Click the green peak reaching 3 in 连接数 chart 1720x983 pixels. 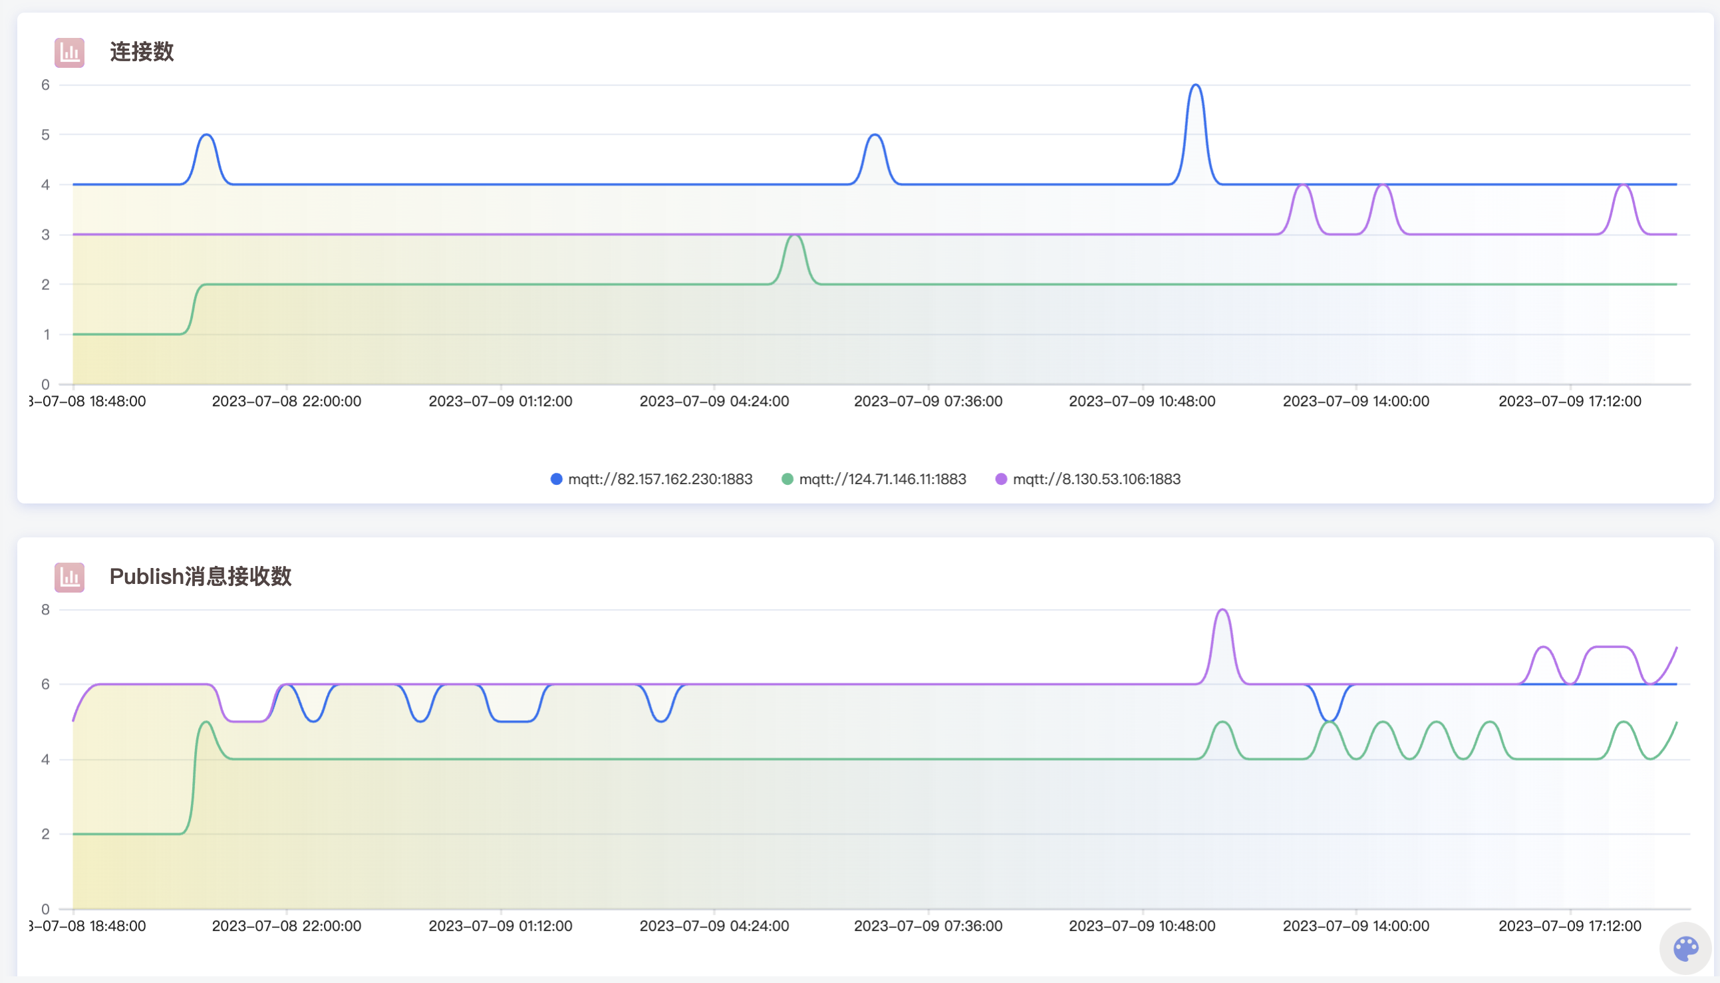pyautogui.click(x=795, y=235)
